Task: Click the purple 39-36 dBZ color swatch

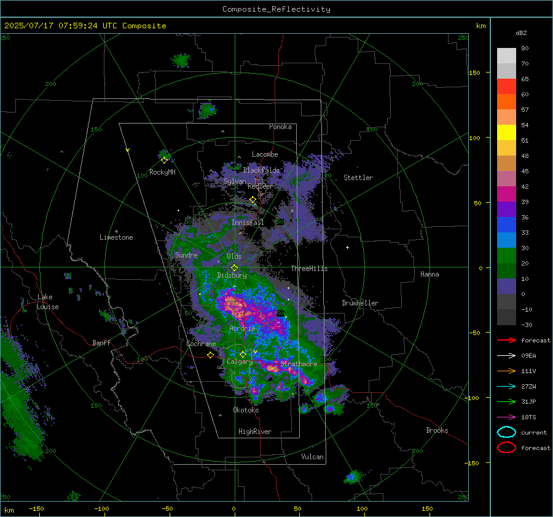Action: (506, 210)
